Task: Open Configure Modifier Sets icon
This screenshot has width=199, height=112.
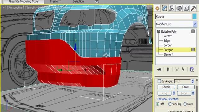Action: 192,69
